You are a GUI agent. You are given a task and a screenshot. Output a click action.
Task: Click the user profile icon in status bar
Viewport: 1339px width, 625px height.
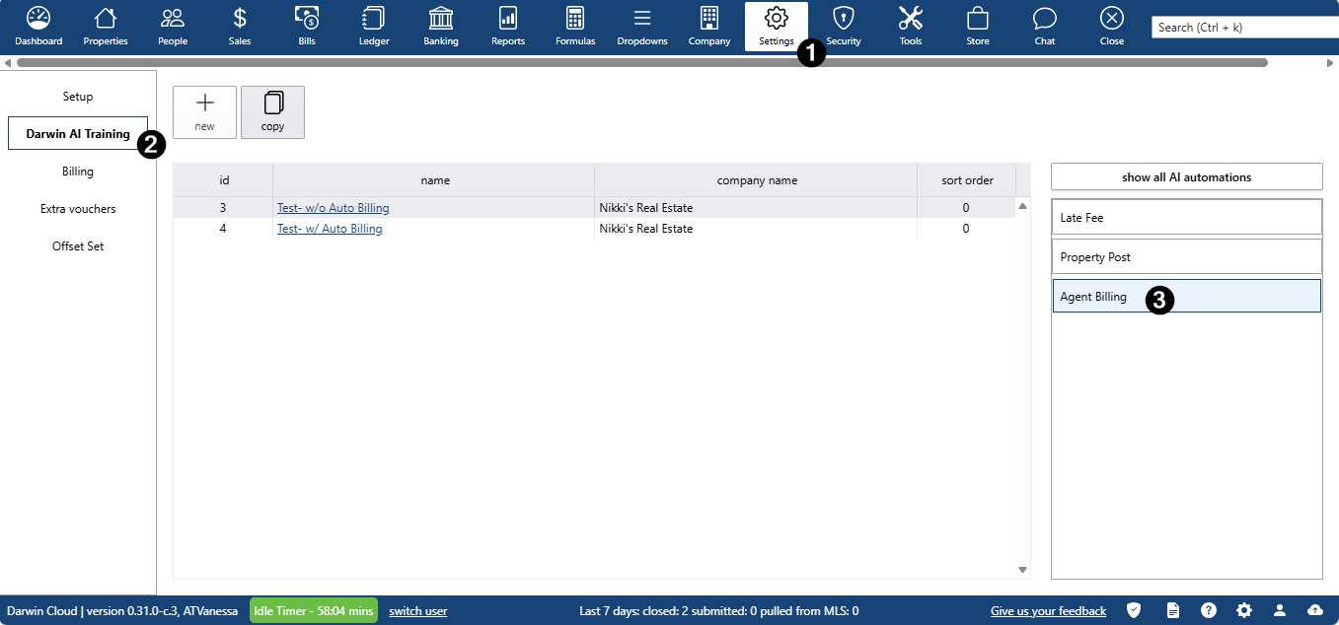click(1279, 610)
